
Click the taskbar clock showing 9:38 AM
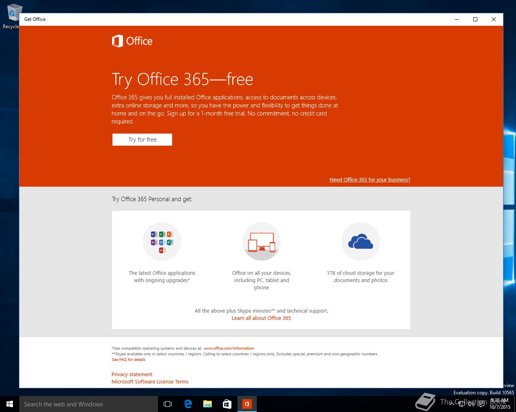pyautogui.click(x=500, y=404)
